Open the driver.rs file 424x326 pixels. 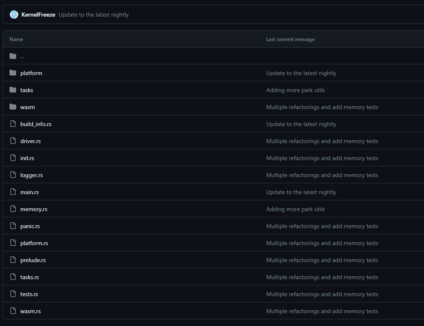tap(30, 141)
